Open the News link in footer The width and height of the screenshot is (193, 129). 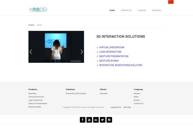click(136, 97)
